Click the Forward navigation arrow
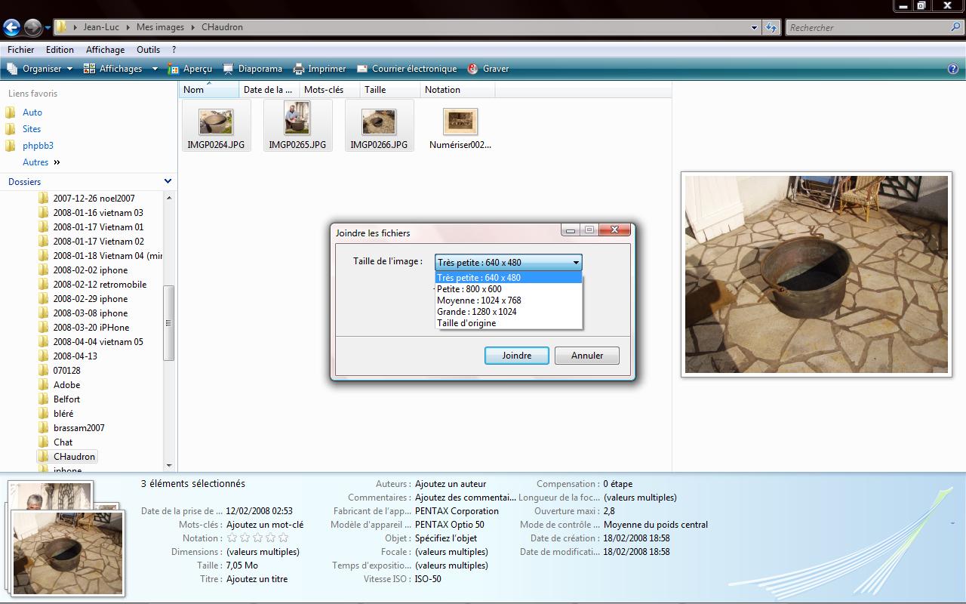Image resolution: width=966 pixels, height=604 pixels. [32, 28]
